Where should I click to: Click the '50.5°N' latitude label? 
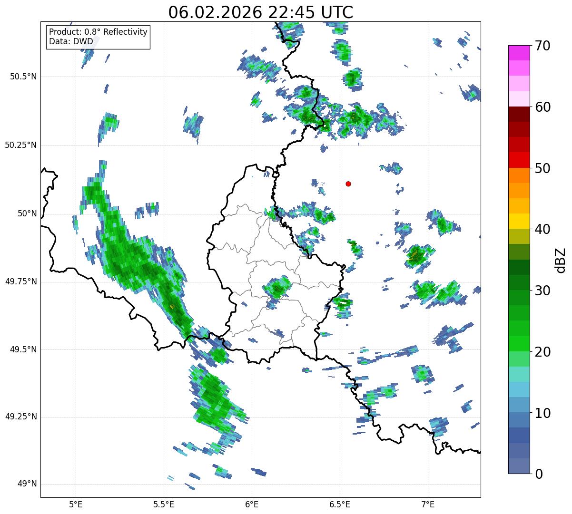click(23, 77)
